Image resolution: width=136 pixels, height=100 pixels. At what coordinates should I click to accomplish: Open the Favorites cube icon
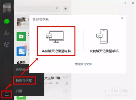tap(7, 44)
